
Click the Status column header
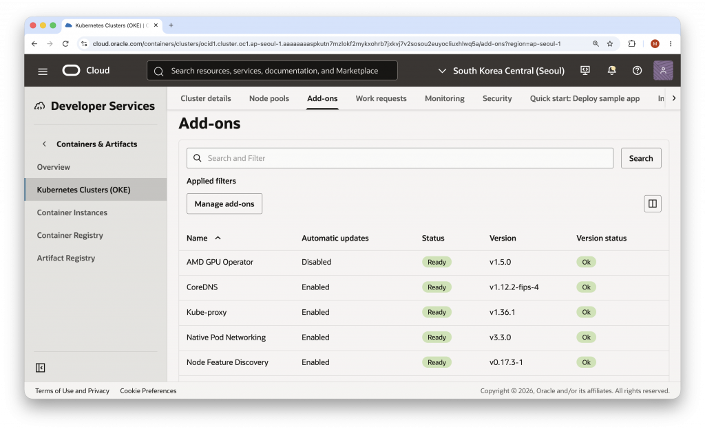(433, 238)
